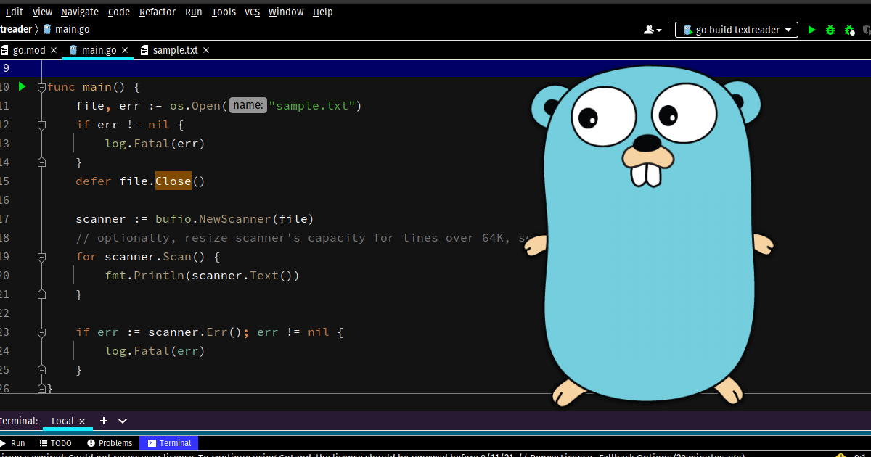Click bufio.NewScanner(file) on line 17
Screen dimensions: 871x457
click(234, 219)
